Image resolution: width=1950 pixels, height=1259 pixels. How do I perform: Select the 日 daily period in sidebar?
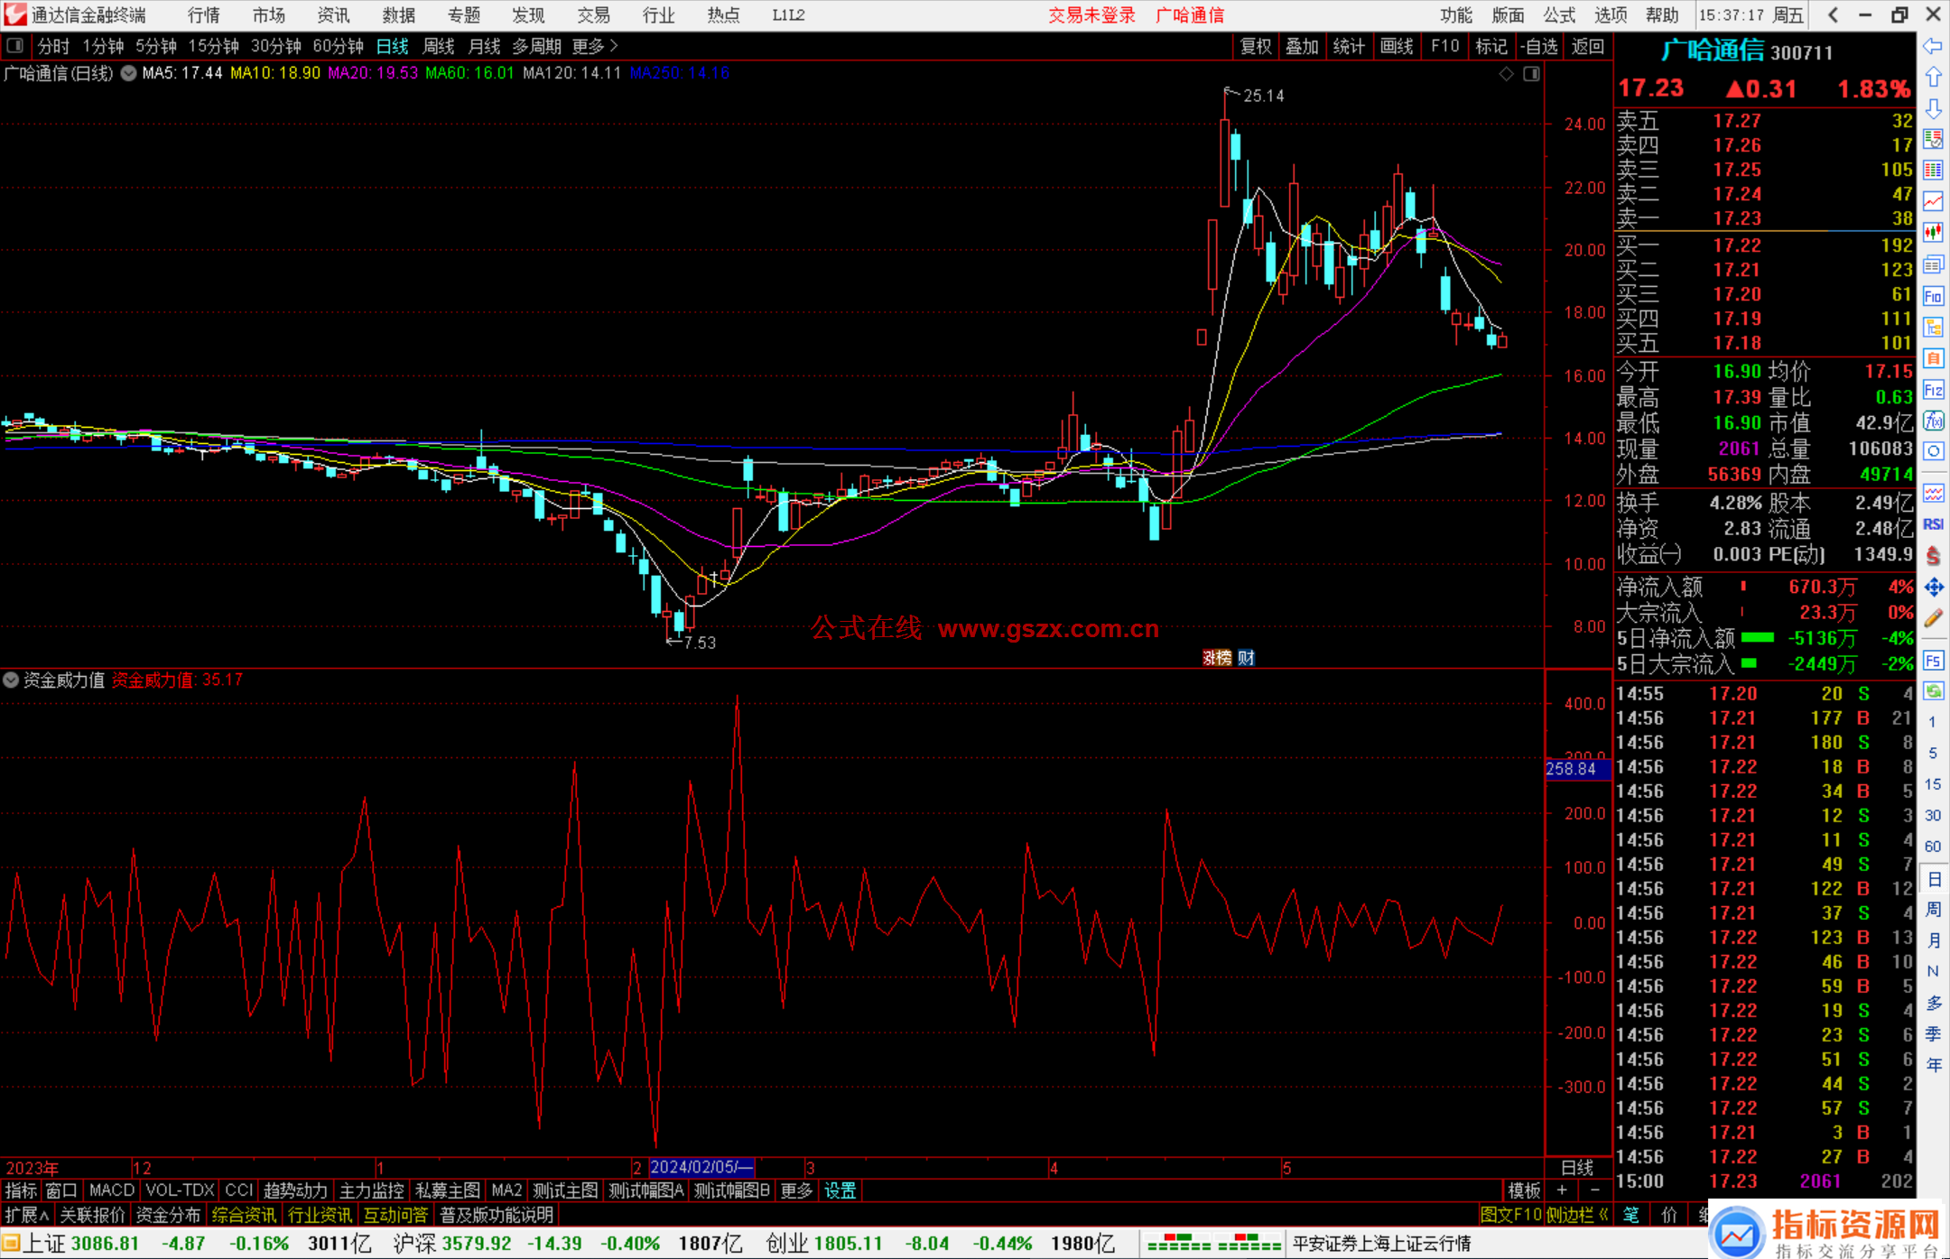pyautogui.click(x=1933, y=879)
